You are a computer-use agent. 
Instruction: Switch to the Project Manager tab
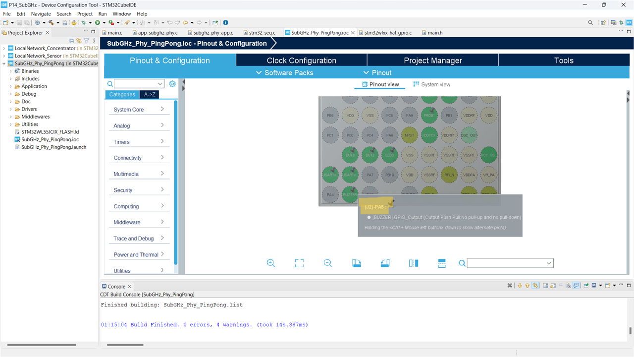433,60
